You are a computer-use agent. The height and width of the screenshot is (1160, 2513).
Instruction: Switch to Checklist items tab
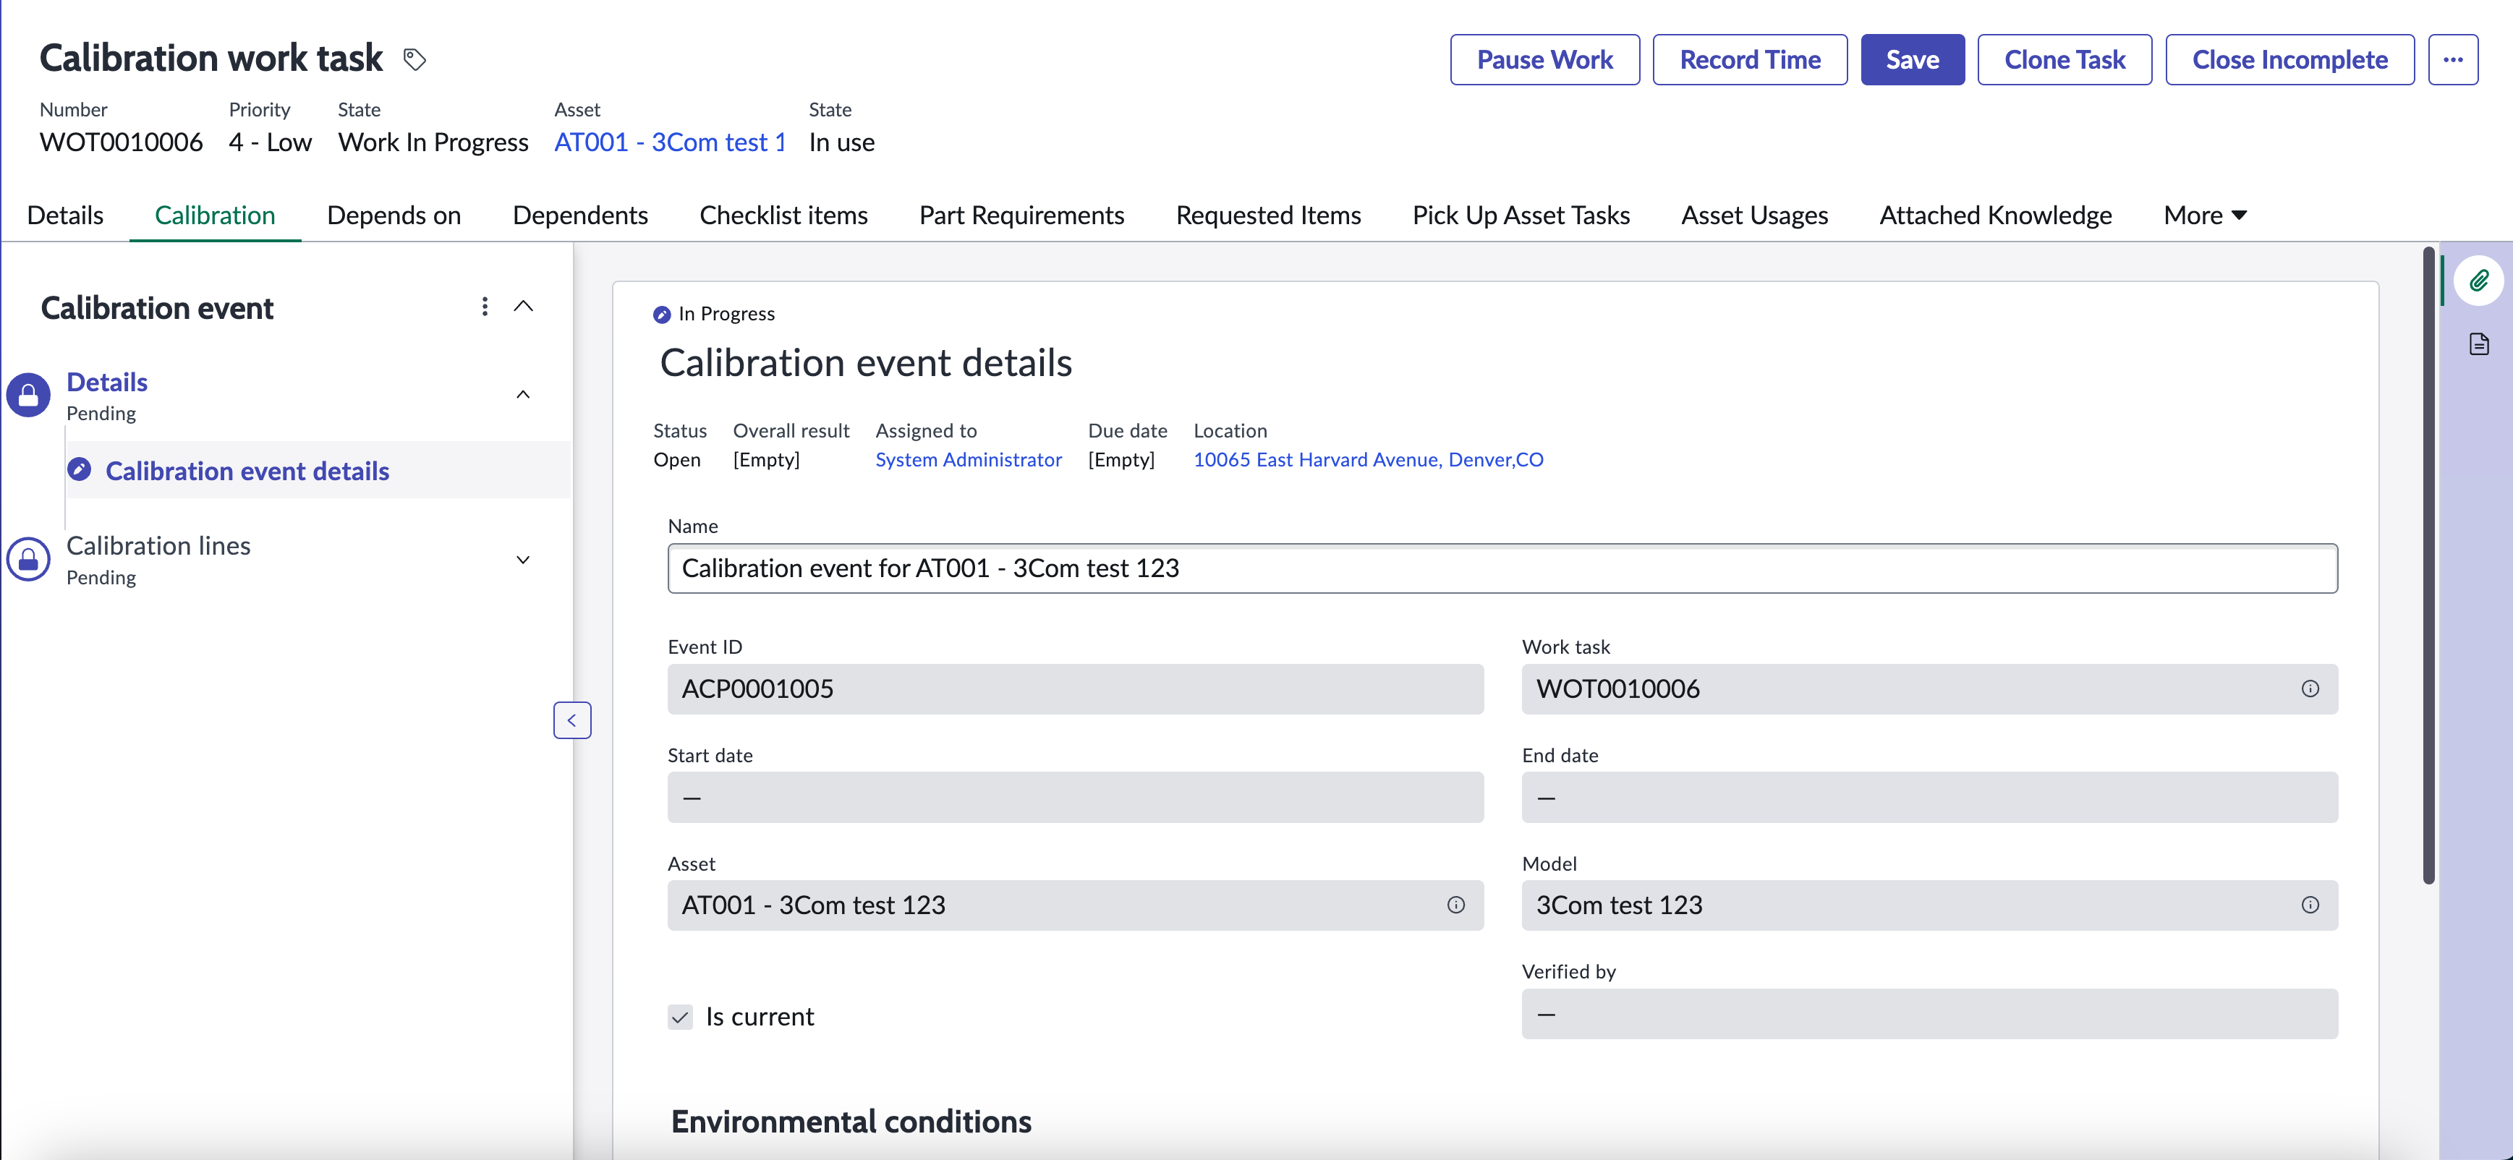tap(783, 215)
